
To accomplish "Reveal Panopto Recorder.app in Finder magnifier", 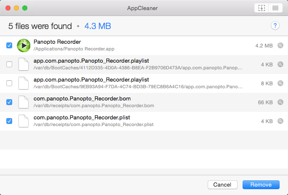I will tap(280, 45).
